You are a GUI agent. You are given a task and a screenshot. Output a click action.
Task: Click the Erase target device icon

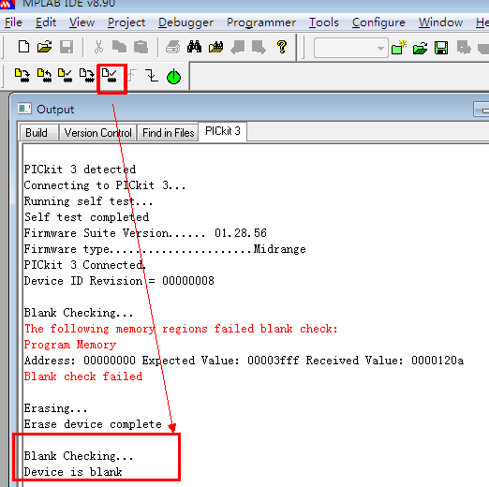pyautogui.click(x=87, y=76)
